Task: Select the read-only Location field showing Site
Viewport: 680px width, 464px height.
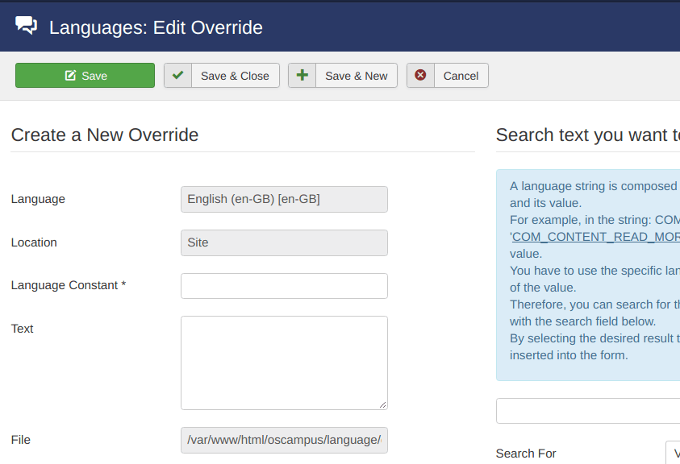Action: [x=284, y=242]
